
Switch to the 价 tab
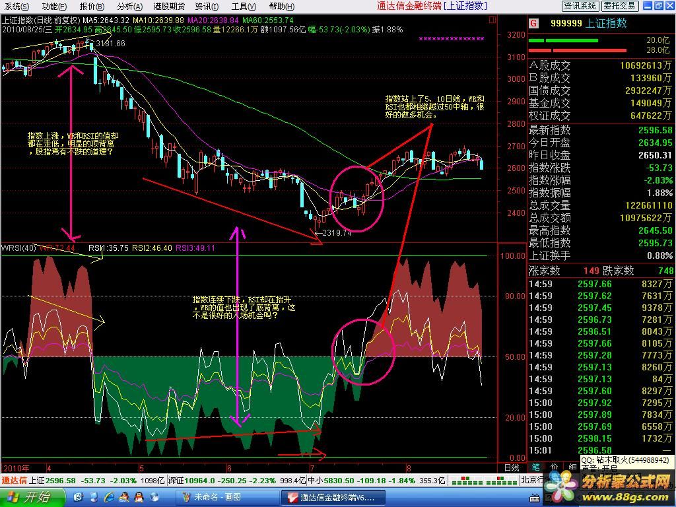point(554,467)
